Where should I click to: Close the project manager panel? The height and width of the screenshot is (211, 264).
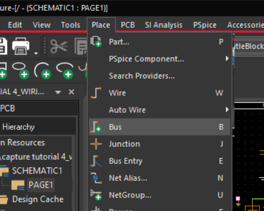(72, 92)
